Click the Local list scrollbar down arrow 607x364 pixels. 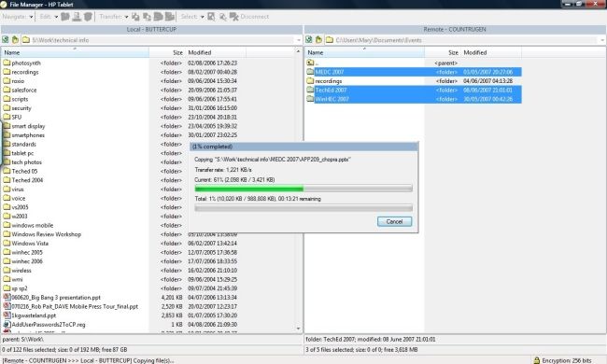[298, 329]
